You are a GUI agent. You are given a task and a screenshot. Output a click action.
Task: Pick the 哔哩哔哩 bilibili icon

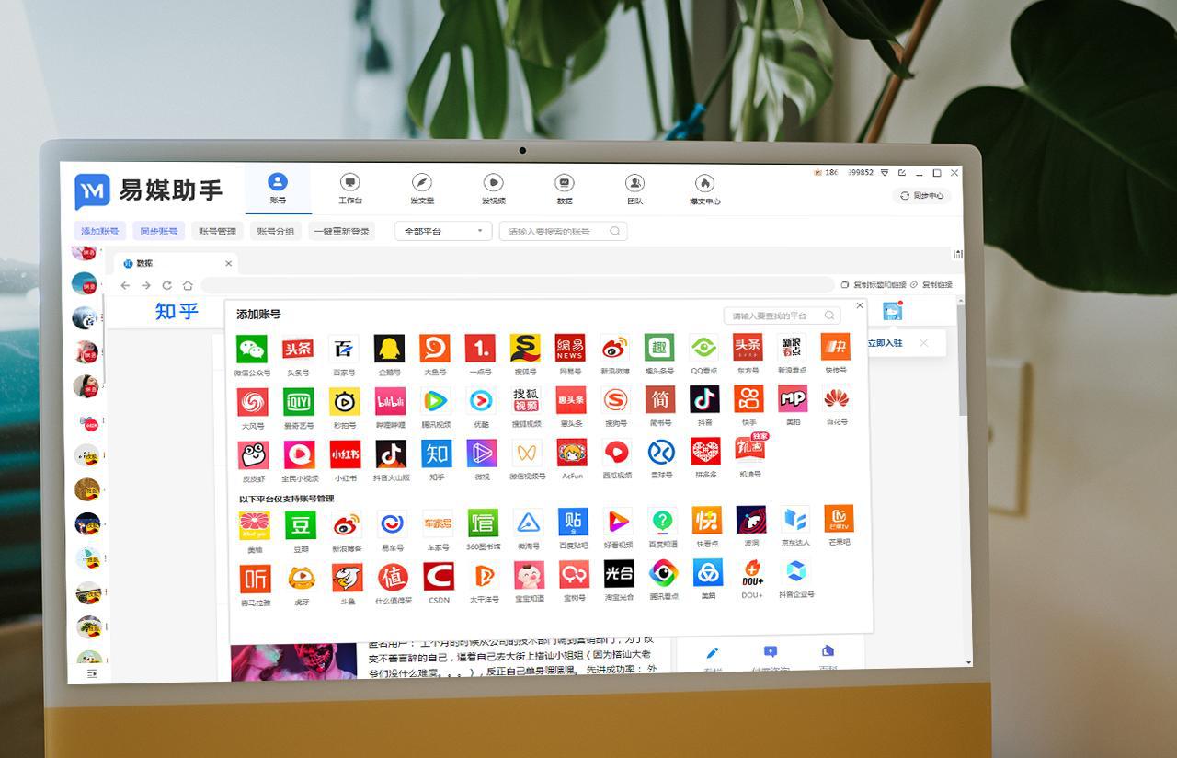pos(390,401)
